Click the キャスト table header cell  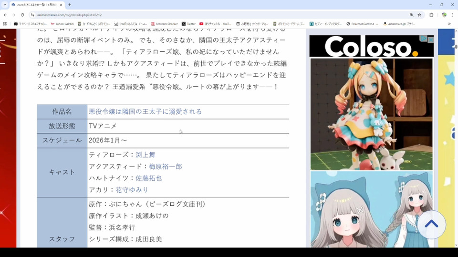point(62,172)
